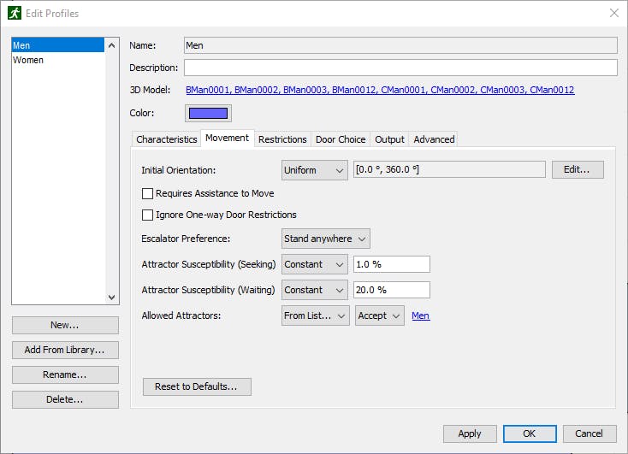Click Add From Library button

[65, 350]
